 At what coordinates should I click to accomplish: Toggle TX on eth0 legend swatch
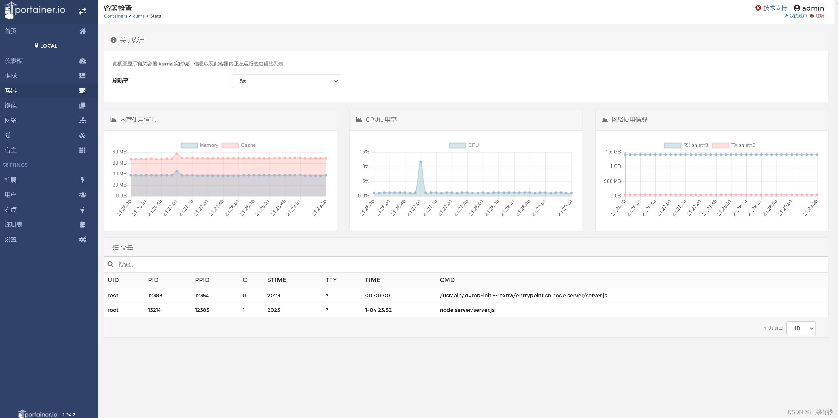[x=721, y=145]
